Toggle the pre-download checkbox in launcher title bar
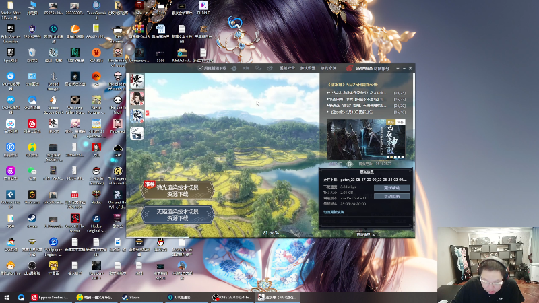This screenshot has width=539, height=303. pos(200,69)
